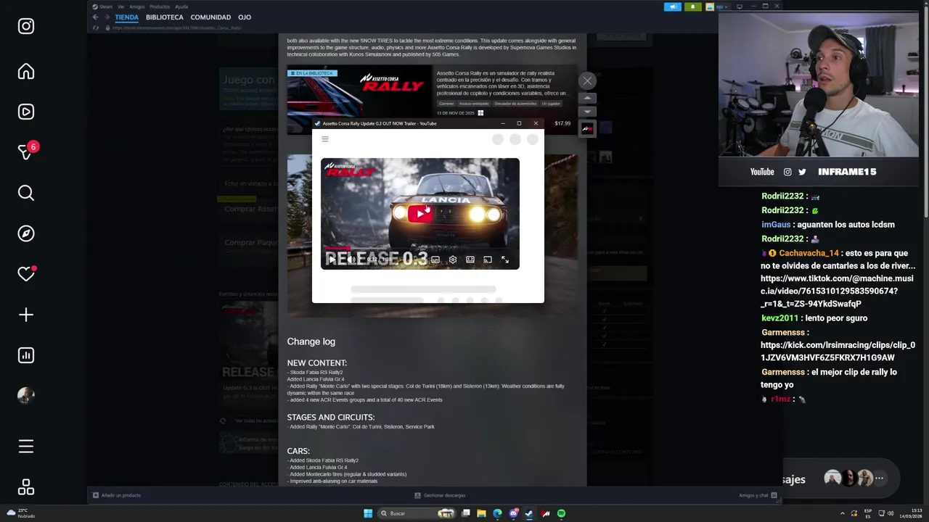The width and height of the screenshot is (929, 522).
Task: Cast video using cast icon
Action: click(488, 260)
